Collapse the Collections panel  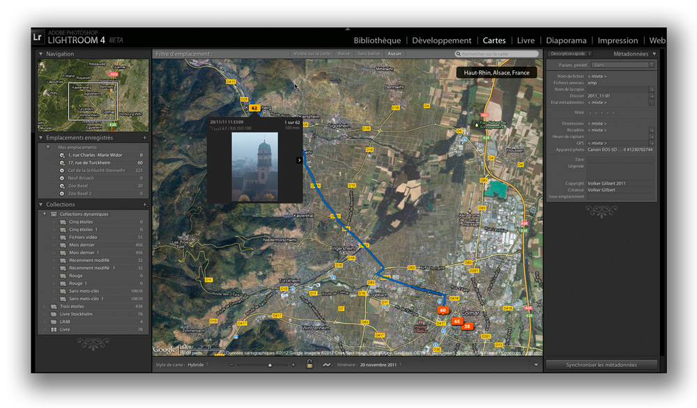[41, 205]
